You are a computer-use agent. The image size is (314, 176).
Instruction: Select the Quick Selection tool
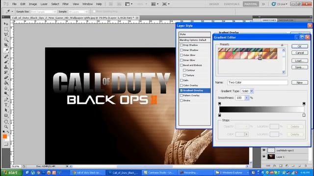[6, 40]
